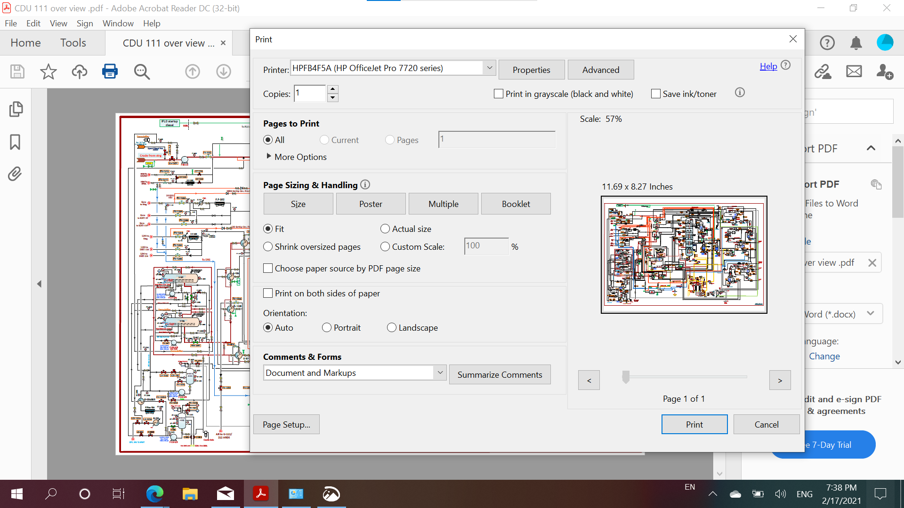Image resolution: width=904 pixels, height=508 pixels.
Task: Open the Help link in Print dialog
Action: pyautogui.click(x=768, y=66)
